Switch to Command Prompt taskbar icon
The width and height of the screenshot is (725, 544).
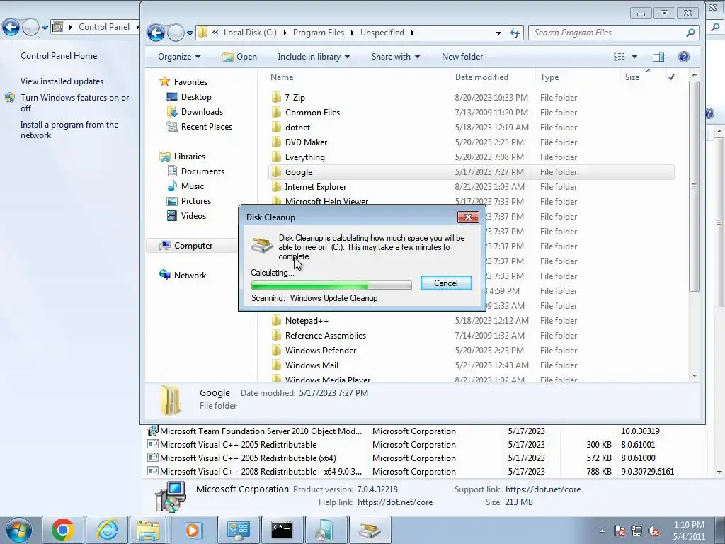(282, 530)
